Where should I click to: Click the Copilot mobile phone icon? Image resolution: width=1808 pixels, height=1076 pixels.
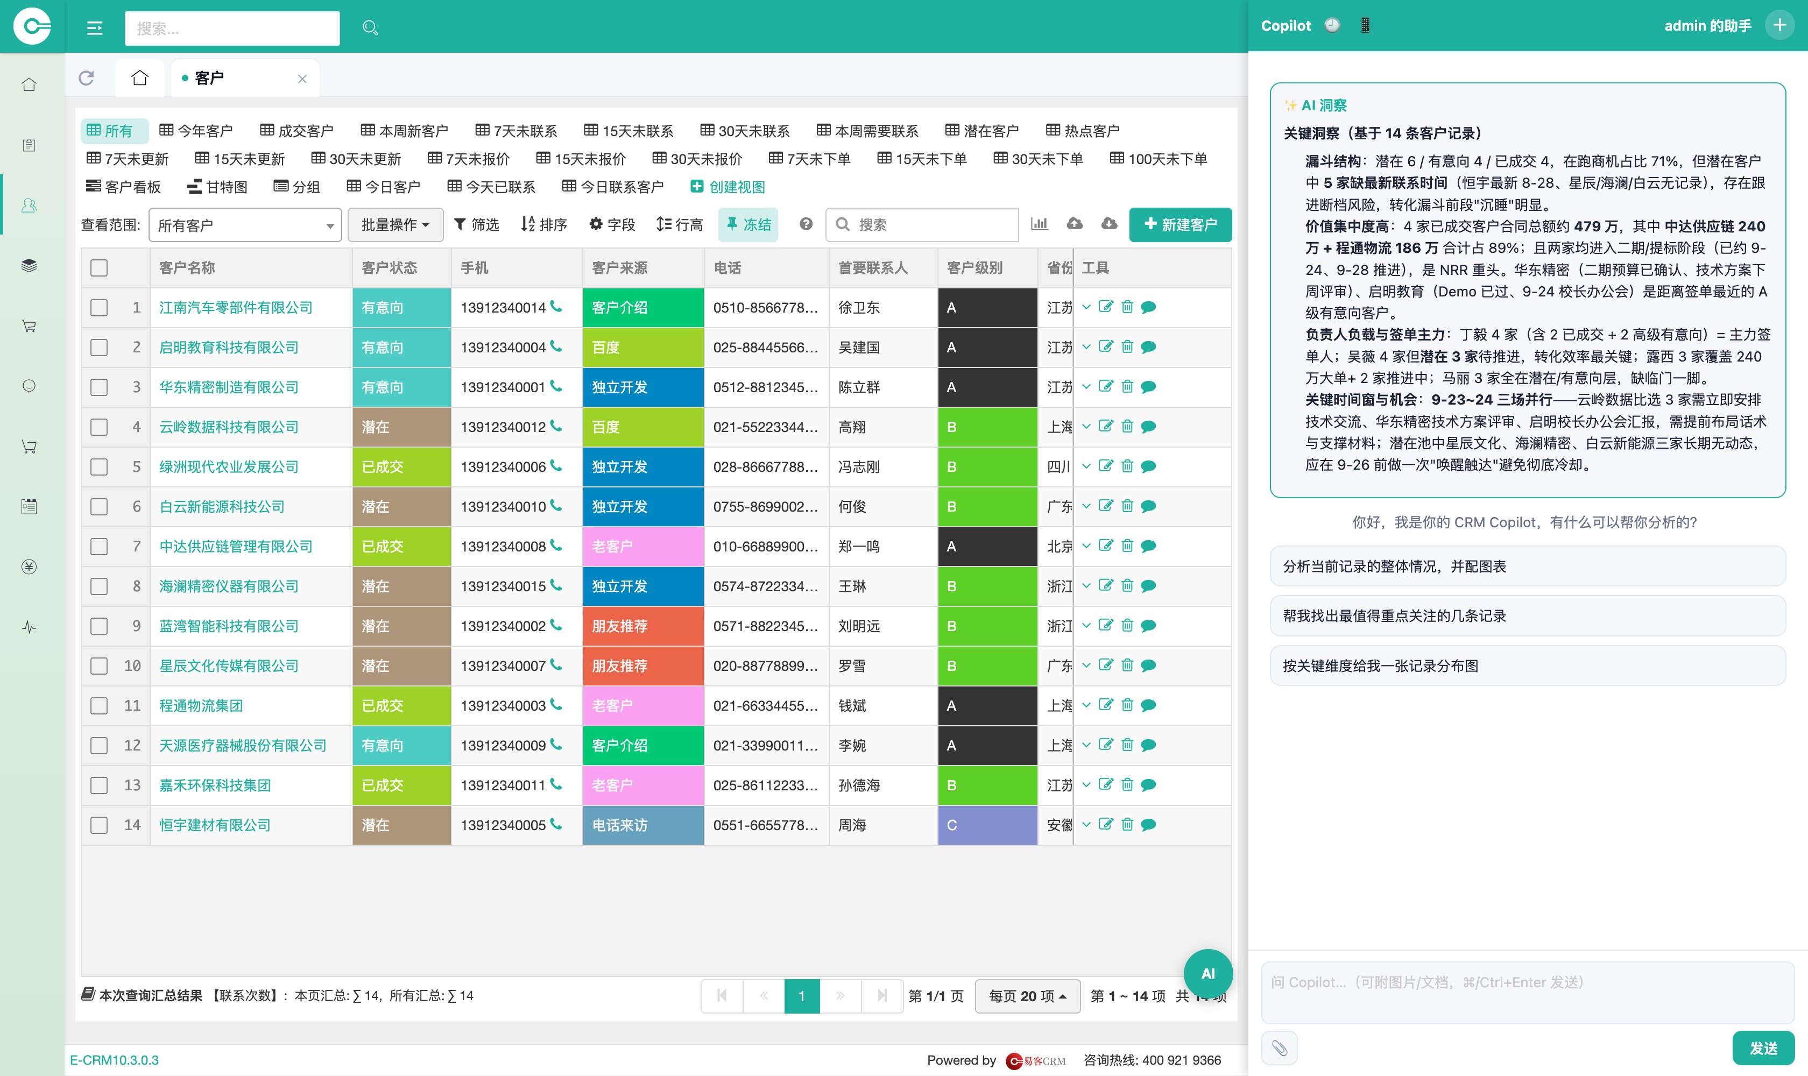coord(1365,25)
